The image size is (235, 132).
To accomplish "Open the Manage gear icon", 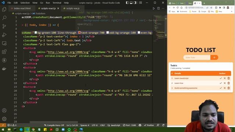I will 4,119.
